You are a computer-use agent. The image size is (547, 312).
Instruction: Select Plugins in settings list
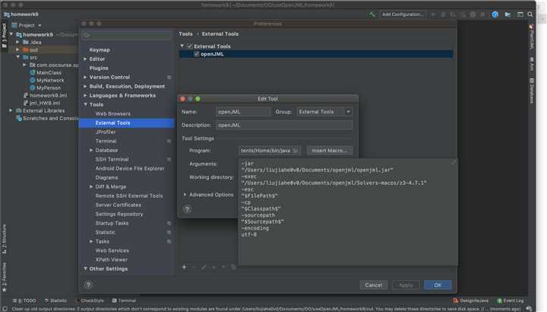pyautogui.click(x=99, y=68)
